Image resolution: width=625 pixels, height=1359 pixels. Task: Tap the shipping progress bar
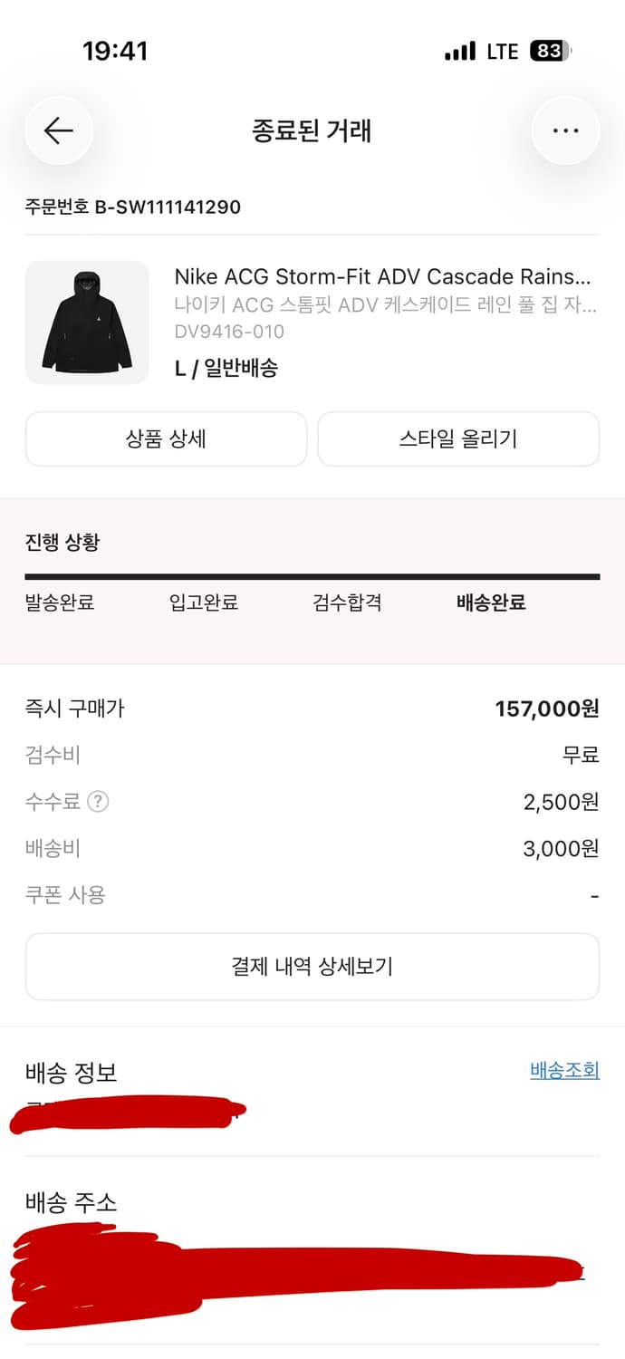(x=312, y=573)
